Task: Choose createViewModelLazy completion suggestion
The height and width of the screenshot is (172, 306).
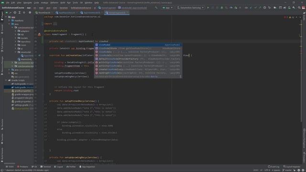Action: pos(138,69)
